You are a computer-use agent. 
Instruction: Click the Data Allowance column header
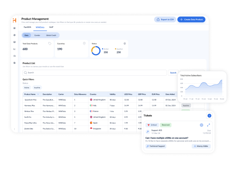pyautogui.click(x=80, y=94)
